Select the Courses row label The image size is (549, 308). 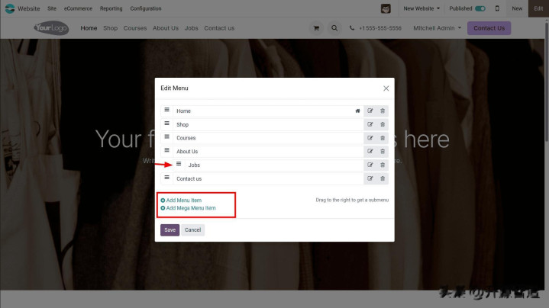(x=186, y=138)
